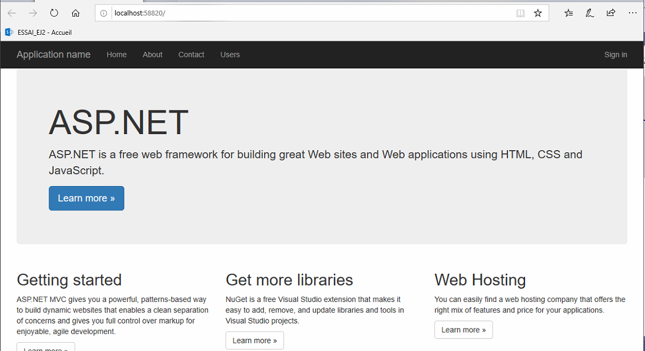The image size is (645, 351).
Task: Open the About nav item
Action: point(153,55)
